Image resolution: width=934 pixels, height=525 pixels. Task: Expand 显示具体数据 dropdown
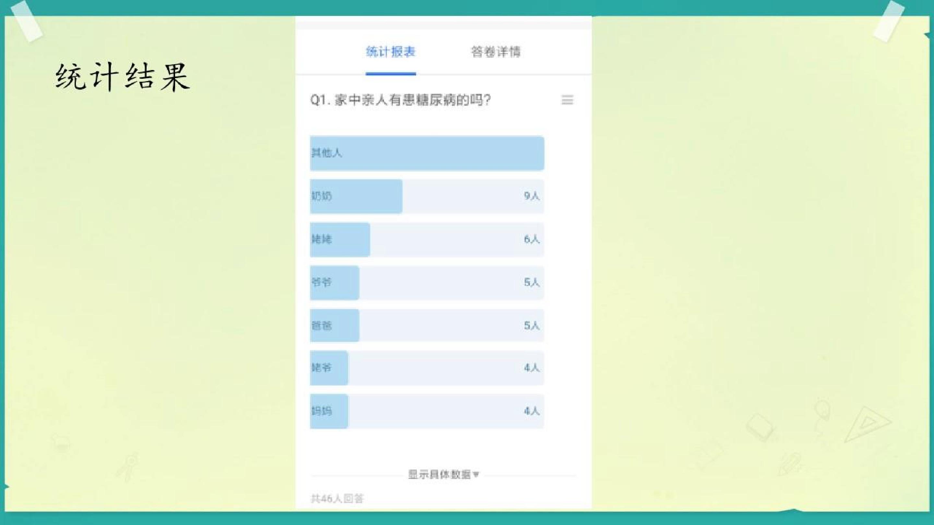click(443, 474)
